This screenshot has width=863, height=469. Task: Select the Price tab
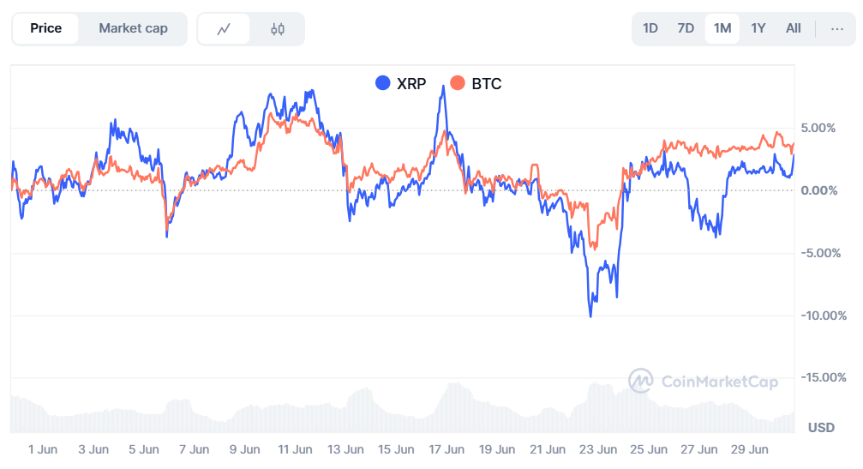click(x=46, y=28)
